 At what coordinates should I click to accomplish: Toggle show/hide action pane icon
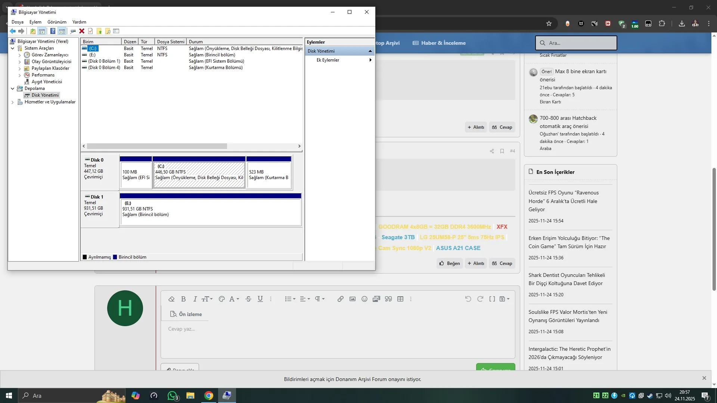(62, 31)
